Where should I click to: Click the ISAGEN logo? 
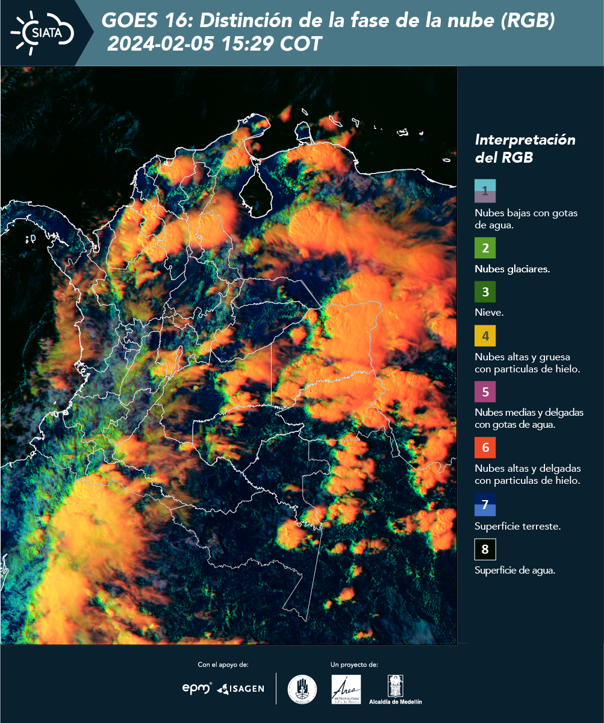tap(240, 688)
